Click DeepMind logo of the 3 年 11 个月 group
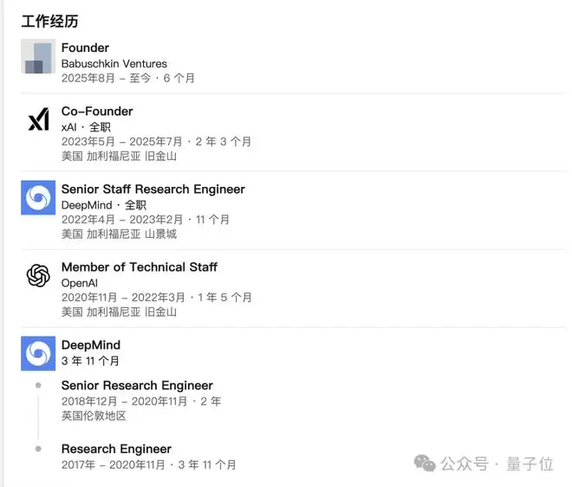 pos(38,354)
